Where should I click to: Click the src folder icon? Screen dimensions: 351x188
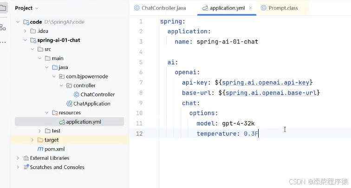(40, 49)
